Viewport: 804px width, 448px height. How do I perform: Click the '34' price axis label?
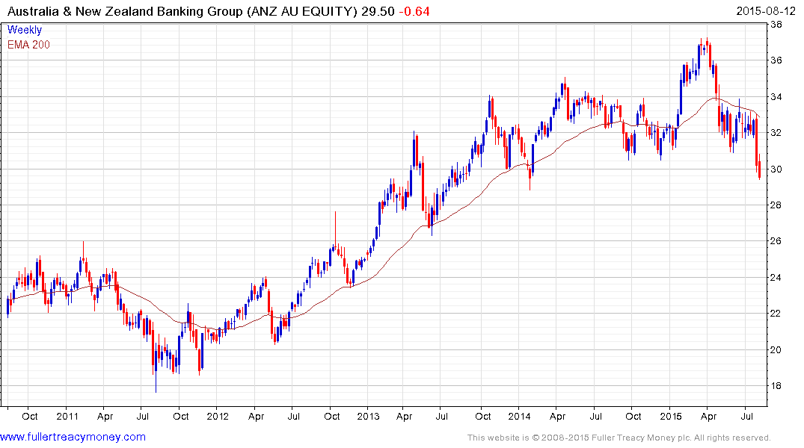[776, 97]
